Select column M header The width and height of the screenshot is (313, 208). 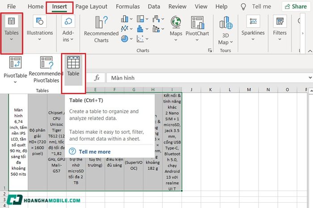tap(249, 90)
